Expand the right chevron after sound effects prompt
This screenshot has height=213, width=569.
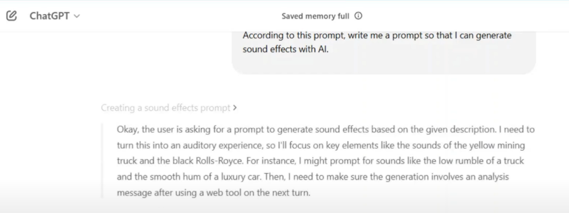(x=234, y=108)
